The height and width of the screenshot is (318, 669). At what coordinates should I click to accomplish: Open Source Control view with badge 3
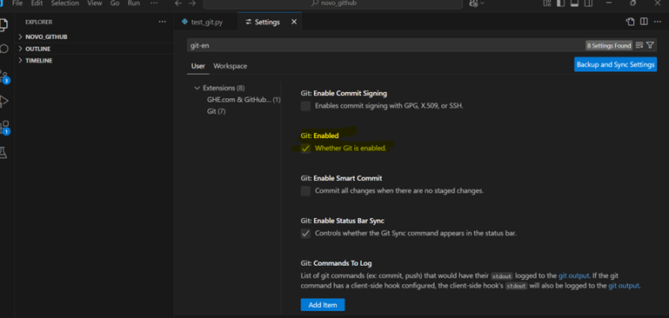[x=3, y=76]
